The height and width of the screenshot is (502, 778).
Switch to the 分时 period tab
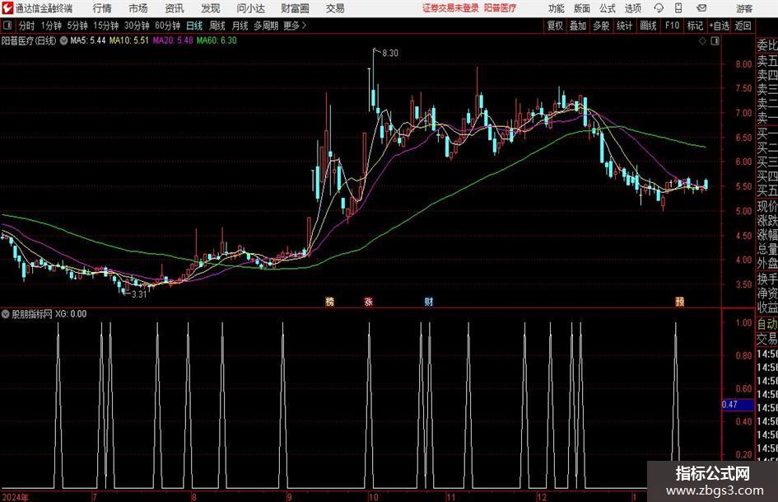tap(26, 26)
